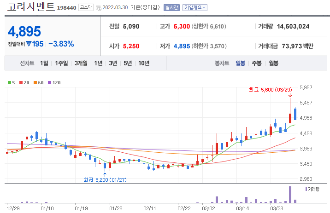Image resolution: width=330 pixels, height=213 pixels.
Task: Click the 03/14 date axis label
Action: click(x=242, y=208)
